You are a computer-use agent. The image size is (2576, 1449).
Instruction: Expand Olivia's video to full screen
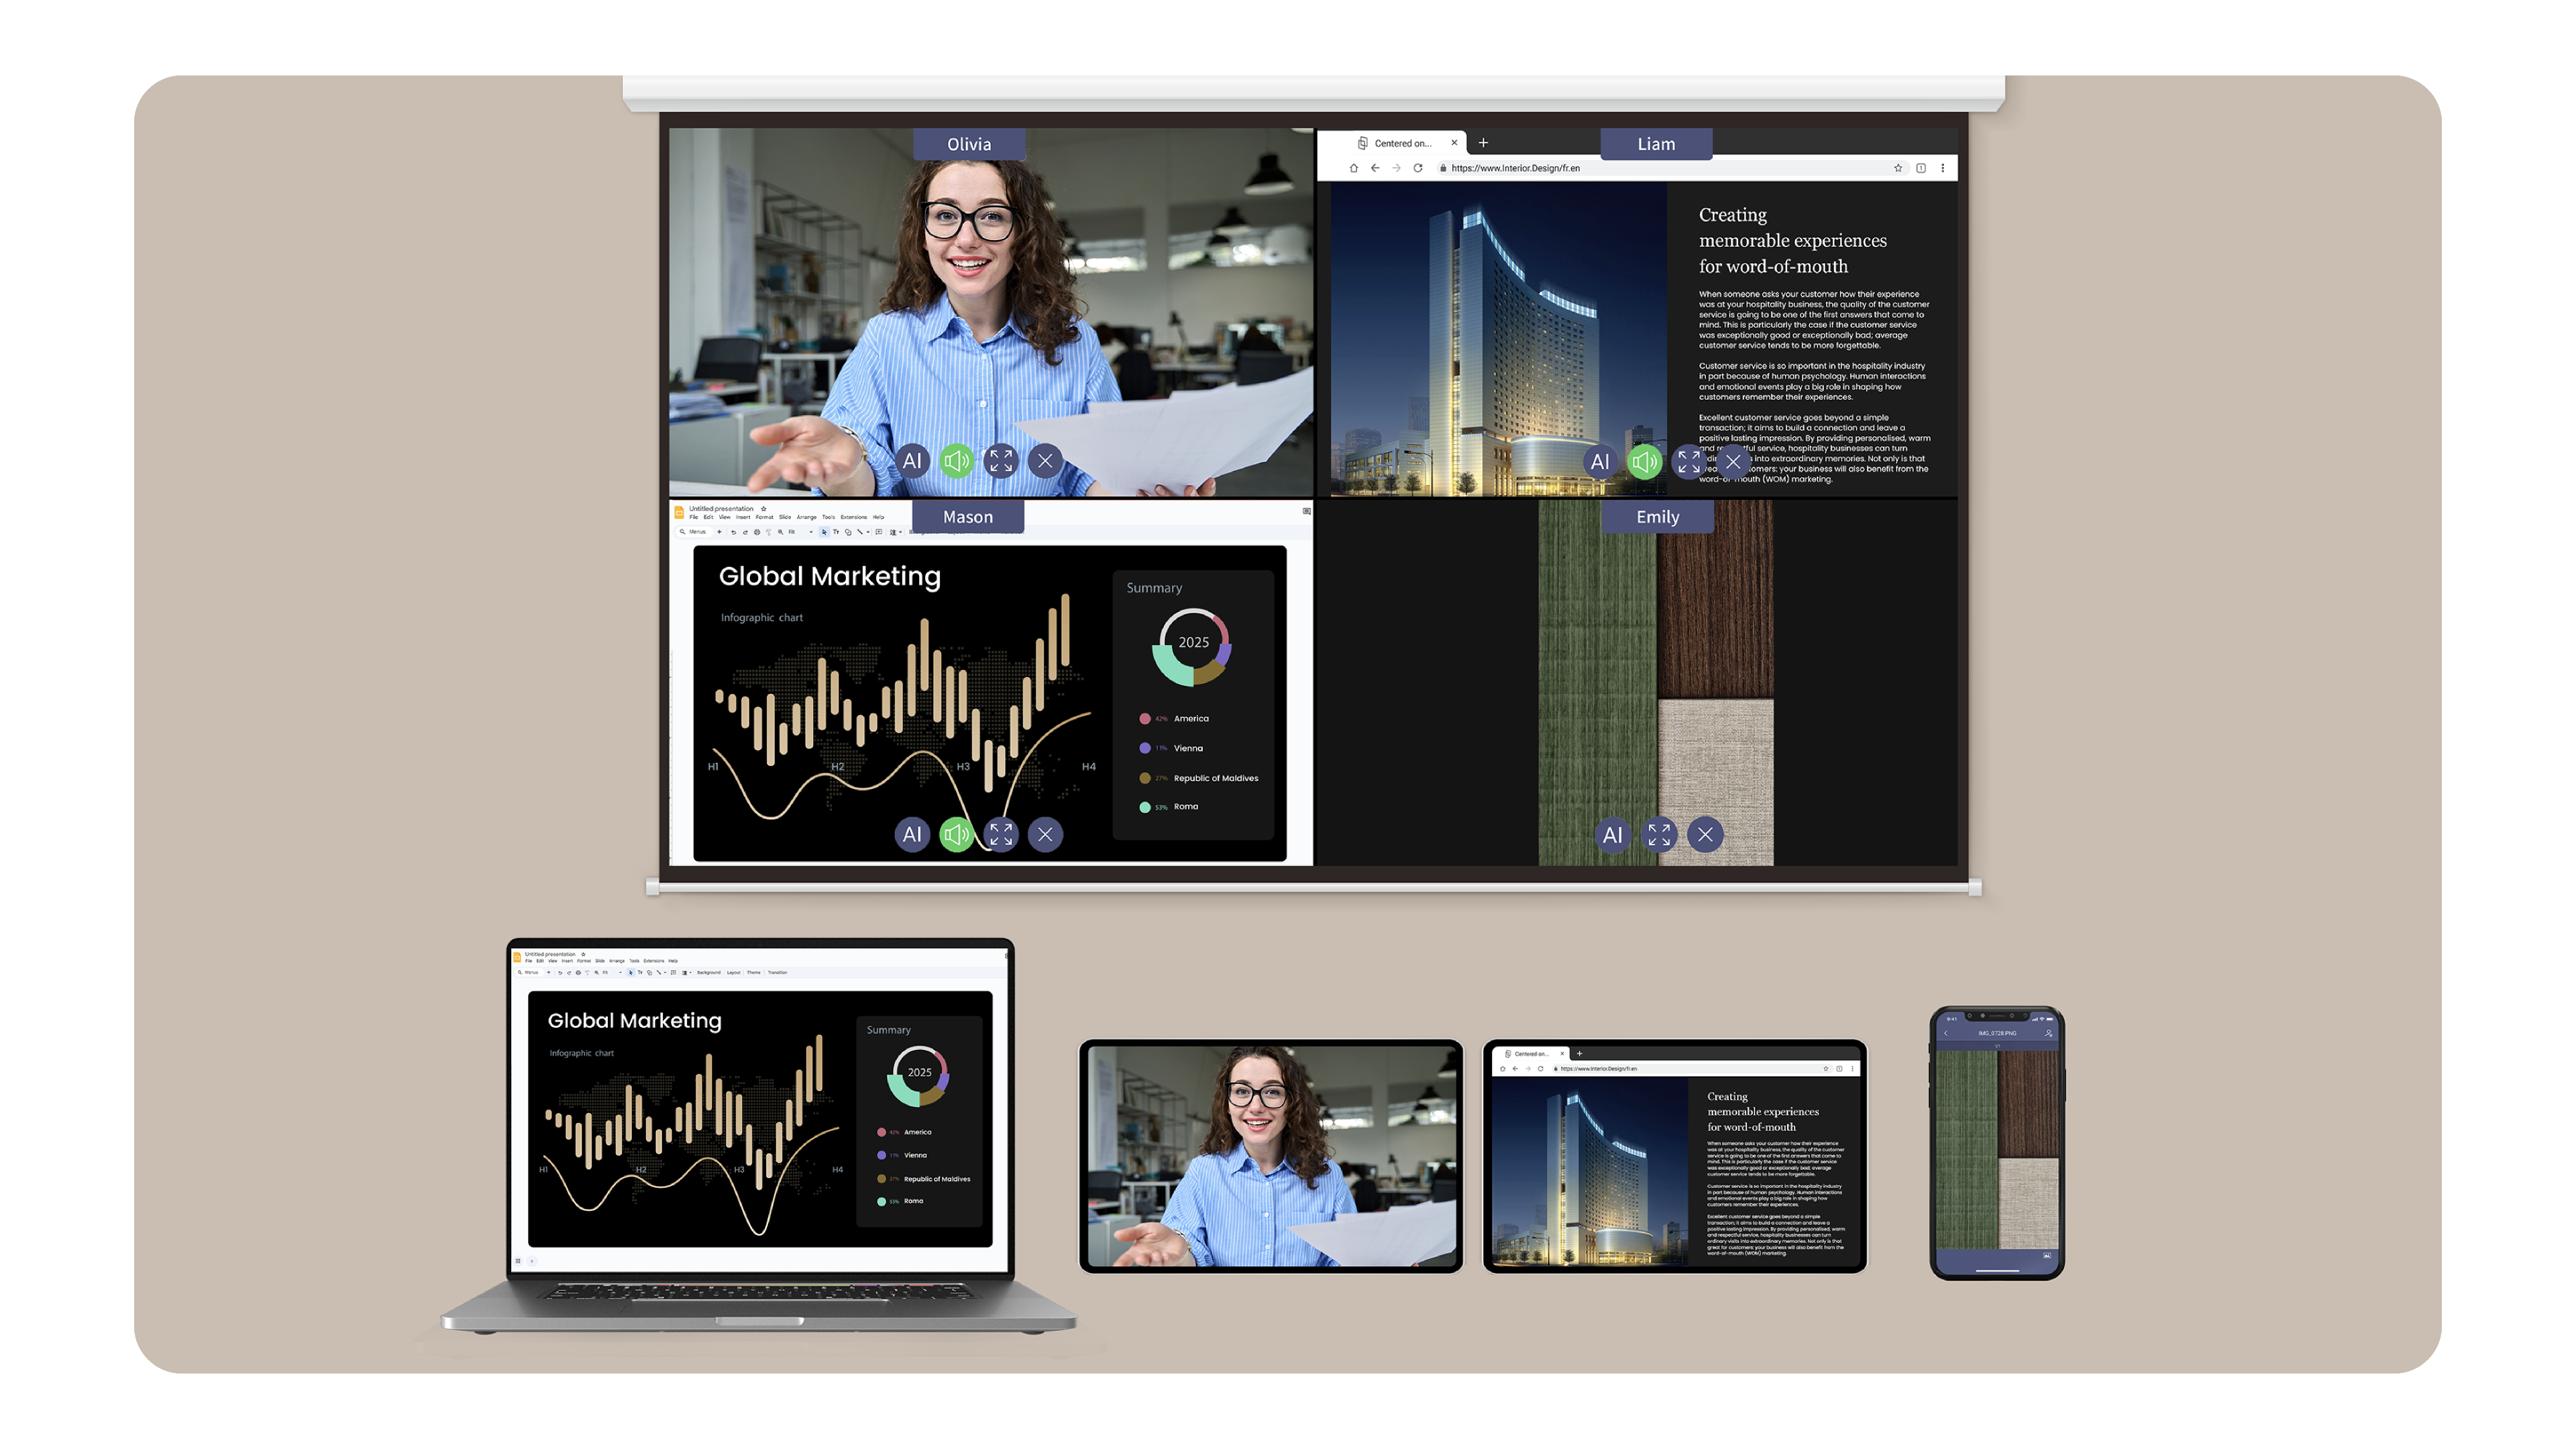coord(1001,461)
